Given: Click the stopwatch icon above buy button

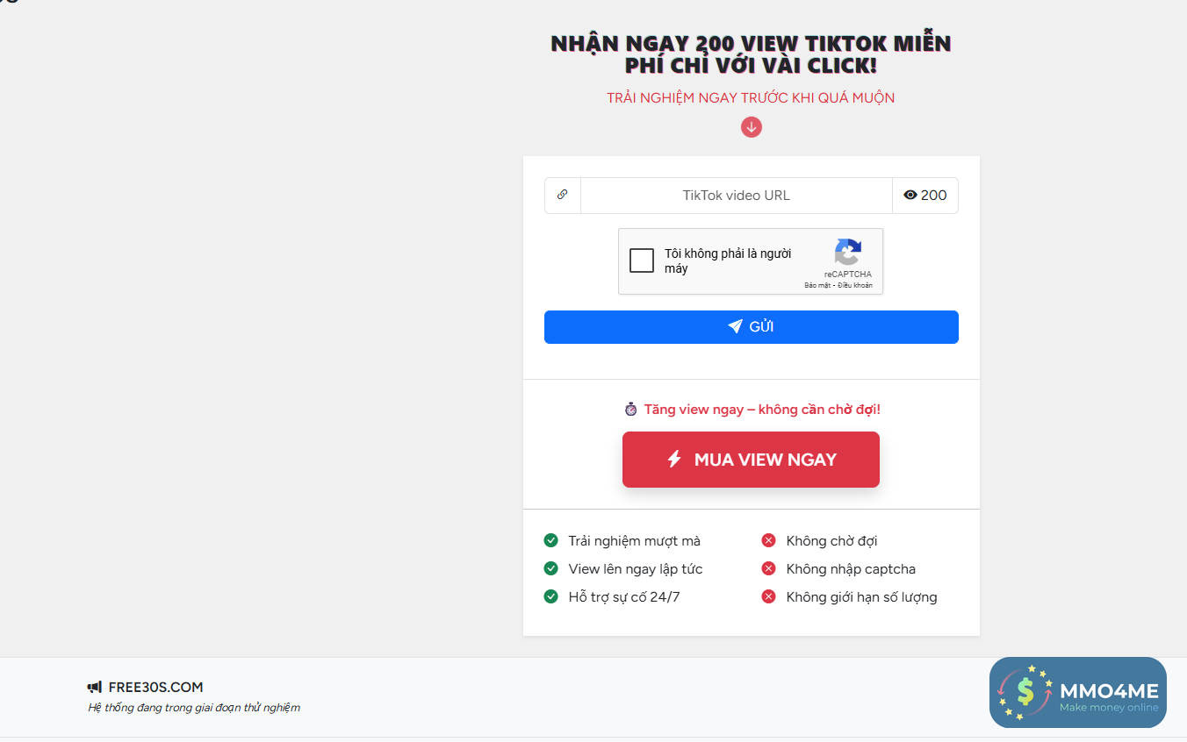Looking at the screenshot, I should pos(630,409).
